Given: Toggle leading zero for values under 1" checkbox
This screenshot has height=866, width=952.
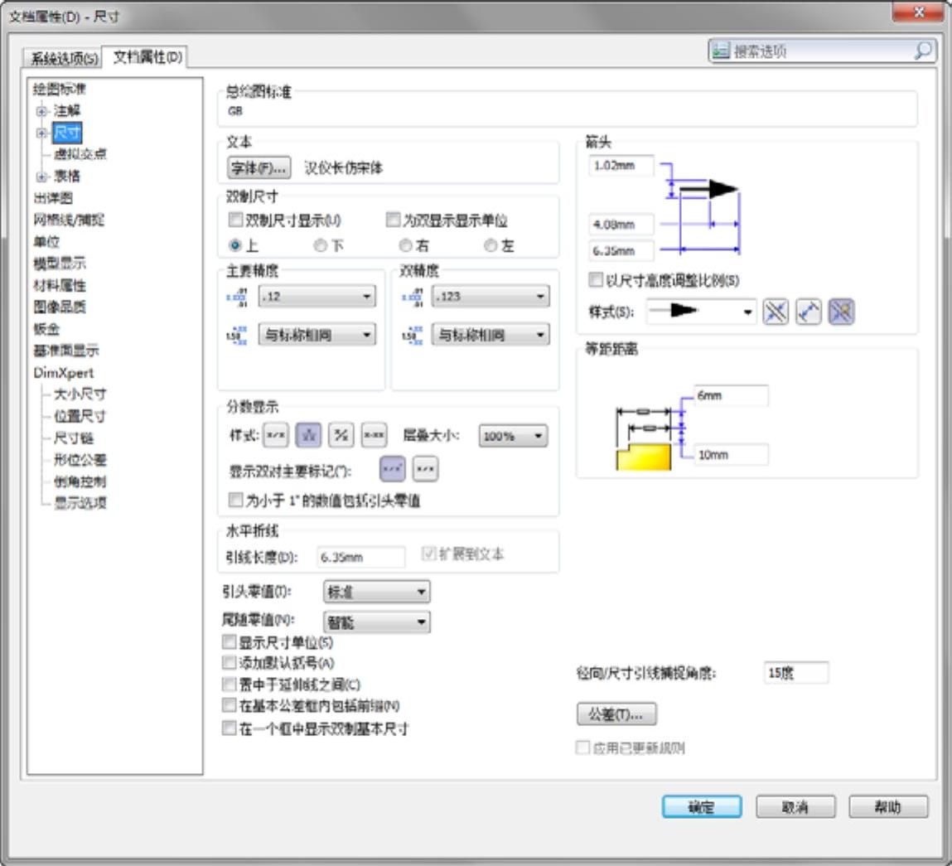Looking at the screenshot, I should 235,500.
